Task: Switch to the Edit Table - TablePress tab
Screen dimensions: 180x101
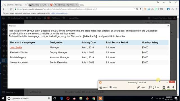Action: (x=15, y=5)
